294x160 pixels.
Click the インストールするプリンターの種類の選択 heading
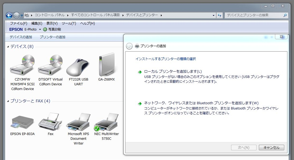point(166,59)
